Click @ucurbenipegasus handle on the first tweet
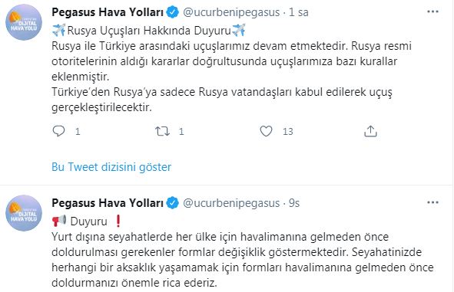The height and width of the screenshot is (292, 454). pyautogui.click(x=231, y=12)
